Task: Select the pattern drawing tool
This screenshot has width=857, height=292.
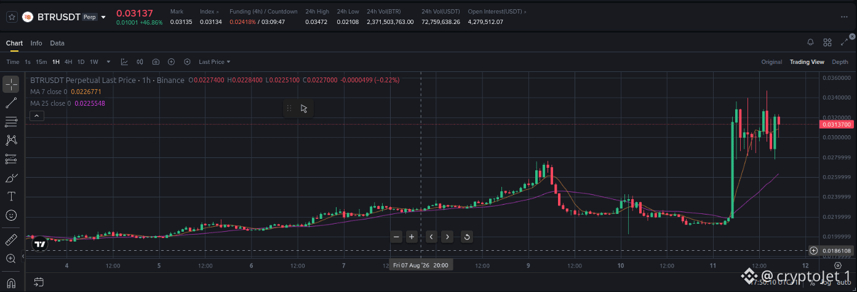Action: point(11,140)
